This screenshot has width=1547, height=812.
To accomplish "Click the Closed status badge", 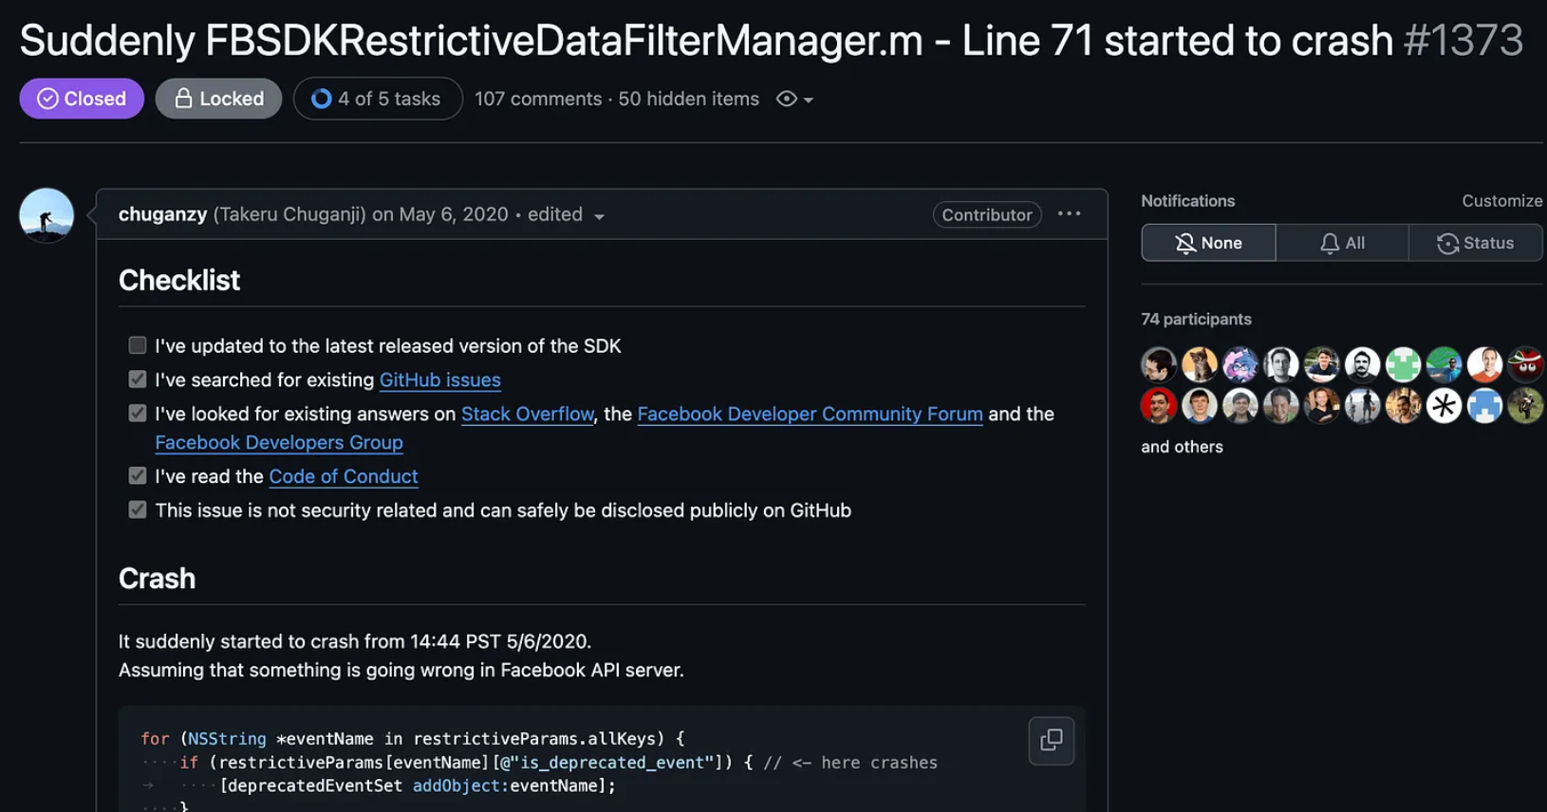I will (x=82, y=99).
